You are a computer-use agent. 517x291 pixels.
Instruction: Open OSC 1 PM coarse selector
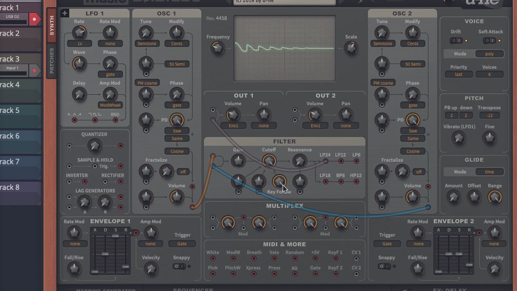click(147, 83)
